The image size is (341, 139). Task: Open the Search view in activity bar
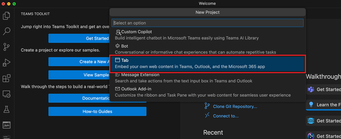coord(6,31)
